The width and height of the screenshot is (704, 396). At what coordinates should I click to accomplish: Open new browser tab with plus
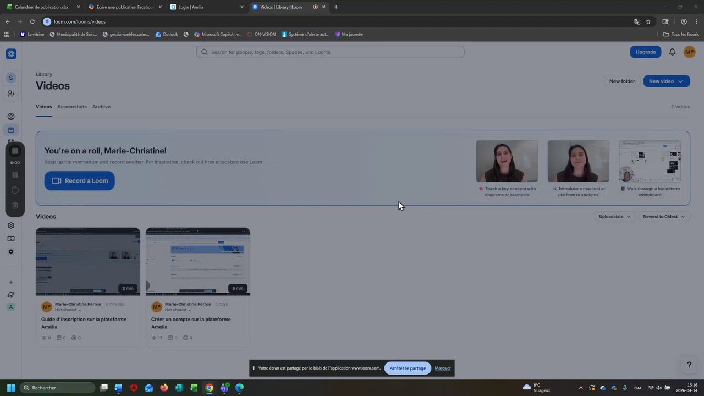coord(336,7)
